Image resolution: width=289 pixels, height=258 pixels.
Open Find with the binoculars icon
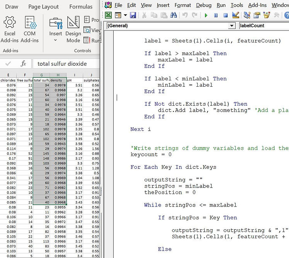pos(173,15)
